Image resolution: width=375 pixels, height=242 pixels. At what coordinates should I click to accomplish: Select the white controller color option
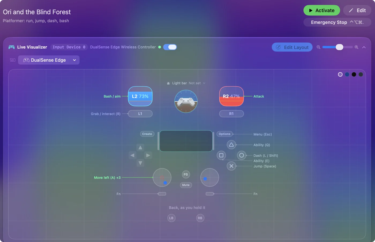[340, 75]
